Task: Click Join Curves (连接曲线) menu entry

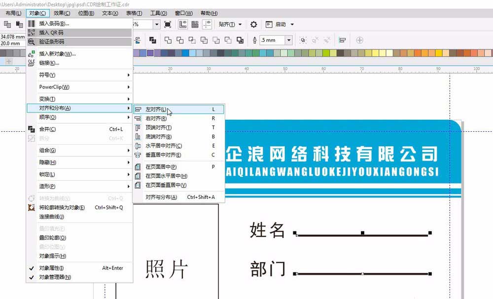Action: [x=79, y=217]
